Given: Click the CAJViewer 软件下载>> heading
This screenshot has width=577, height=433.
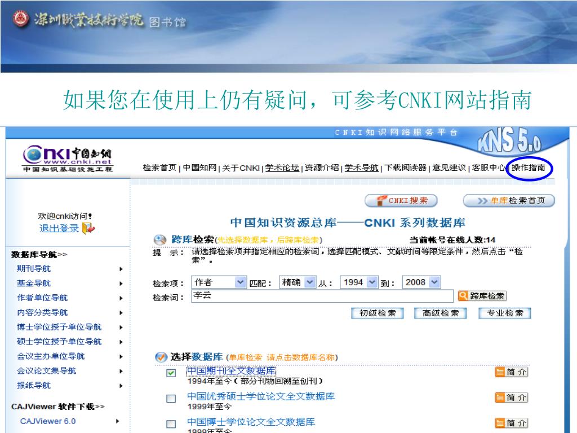Looking at the screenshot, I should coord(58,407).
